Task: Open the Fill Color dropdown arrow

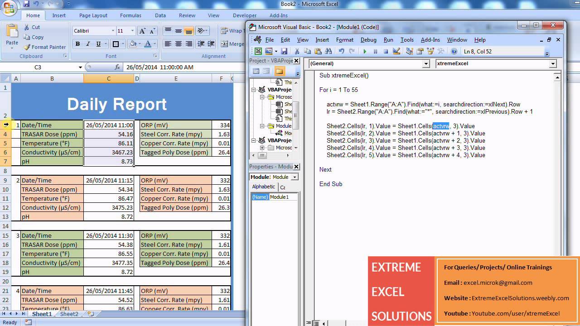Action: coord(140,44)
